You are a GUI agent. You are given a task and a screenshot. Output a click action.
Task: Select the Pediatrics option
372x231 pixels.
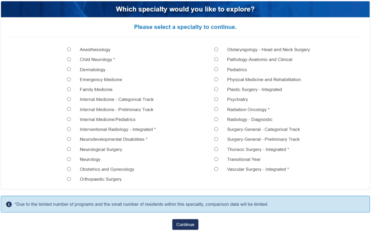click(216, 69)
